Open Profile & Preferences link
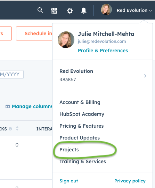The height and width of the screenshot is (188, 155). tap(103, 51)
